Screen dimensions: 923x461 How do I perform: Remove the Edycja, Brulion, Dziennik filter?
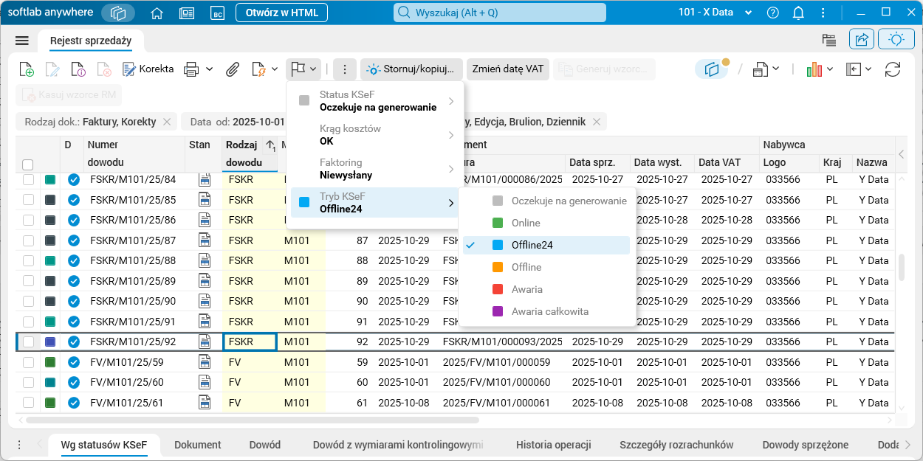(x=596, y=122)
